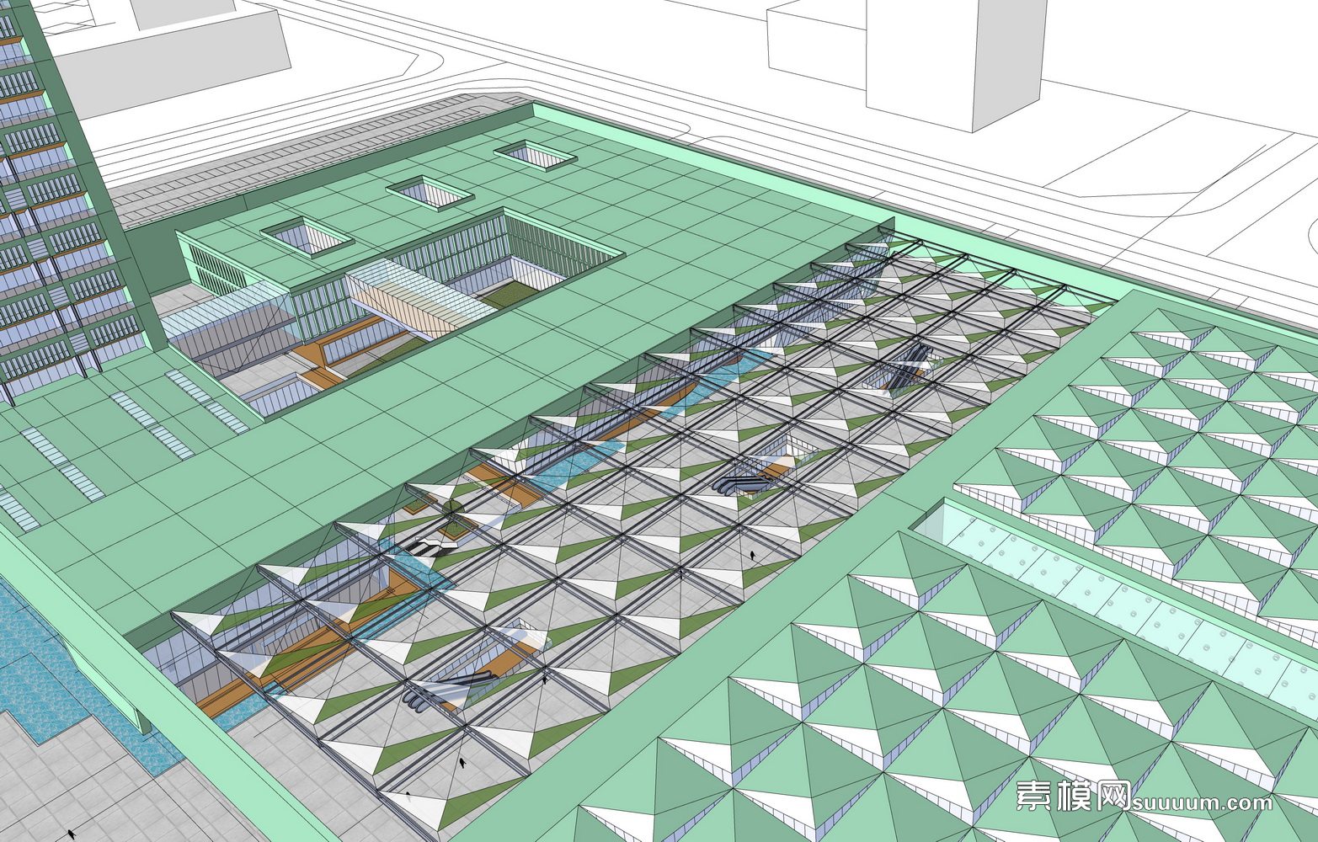Image resolution: width=1318 pixels, height=842 pixels.
Task: Select the middle of three square roof openings
Action: 430,192
